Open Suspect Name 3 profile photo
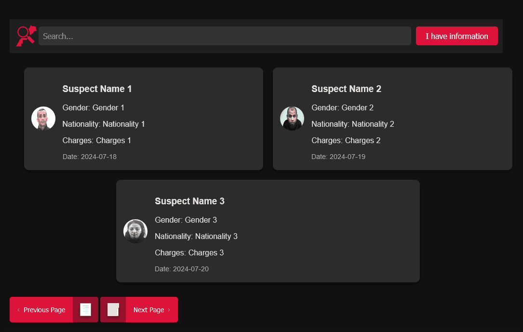Screen dimensions: 523x332 point(135,231)
